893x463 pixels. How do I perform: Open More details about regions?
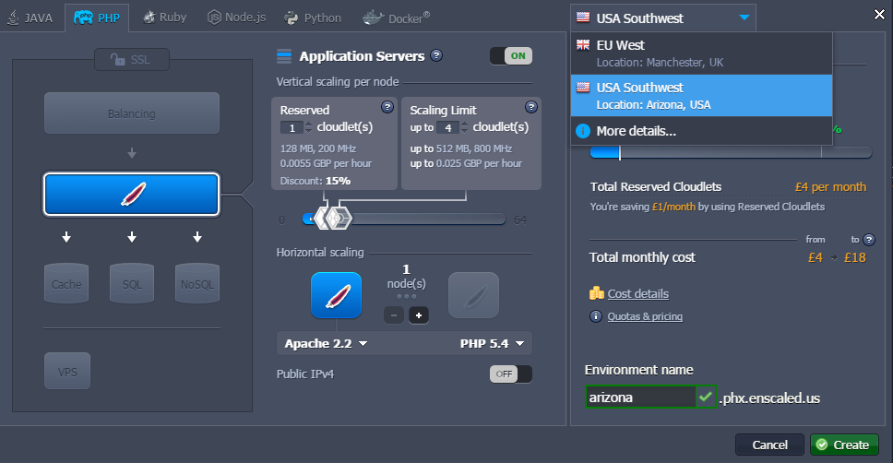637,131
